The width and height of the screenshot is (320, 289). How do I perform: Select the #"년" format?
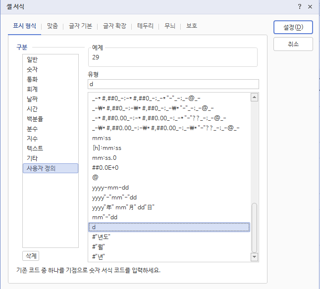click(x=169, y=257)
